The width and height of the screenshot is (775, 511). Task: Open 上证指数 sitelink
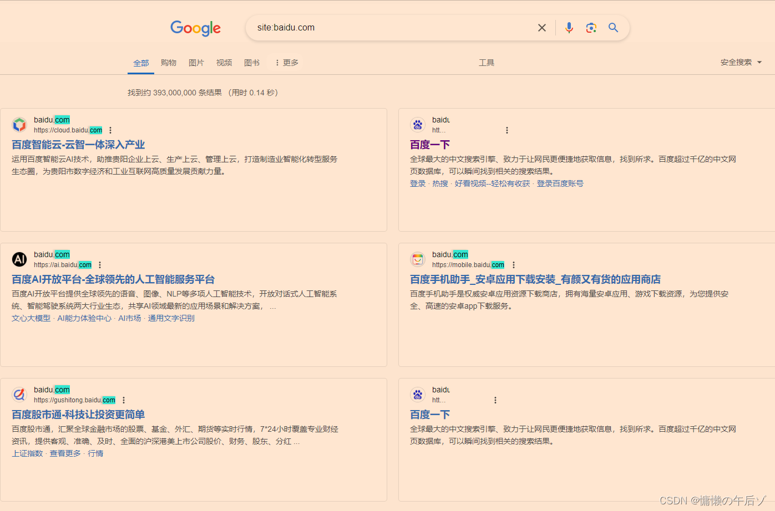coord(27,453)
